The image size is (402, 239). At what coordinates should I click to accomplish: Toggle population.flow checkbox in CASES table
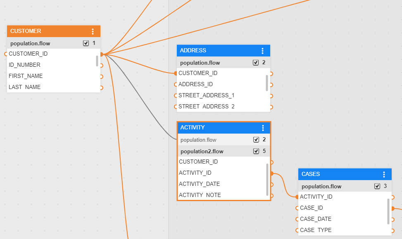pyautogui.click(x=377, y=186)
